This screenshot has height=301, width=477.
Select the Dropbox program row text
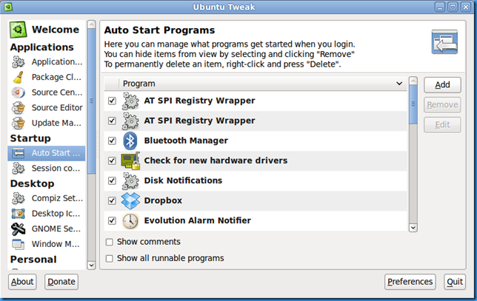tap(163, 200)
